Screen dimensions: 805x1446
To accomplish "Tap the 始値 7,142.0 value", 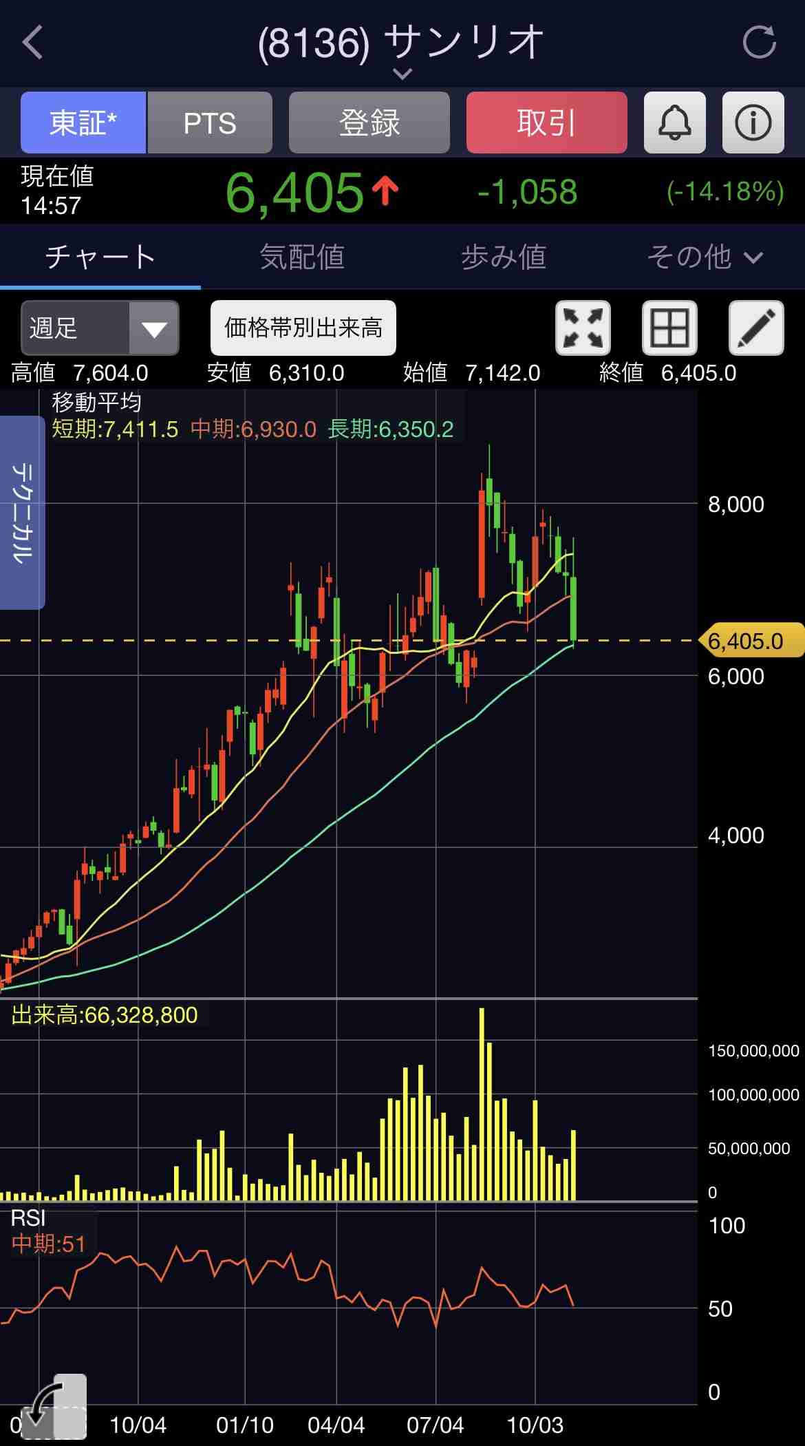I will pyautogui.click(x=472, y=373).
